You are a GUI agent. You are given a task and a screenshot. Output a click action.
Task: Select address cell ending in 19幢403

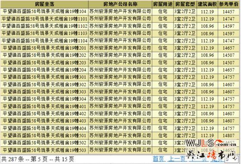tap(45, 121)
